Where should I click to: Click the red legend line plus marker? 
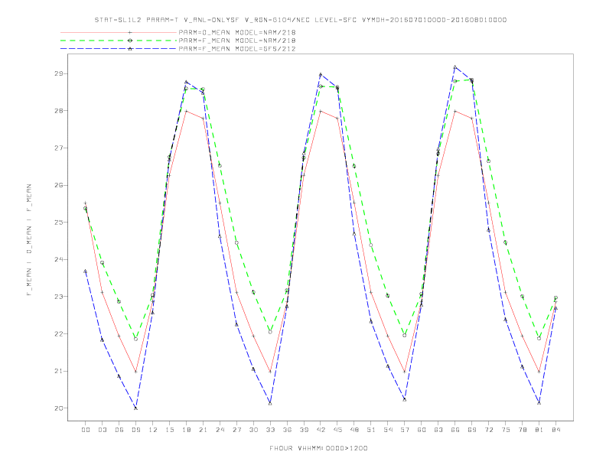pos(130,32)
